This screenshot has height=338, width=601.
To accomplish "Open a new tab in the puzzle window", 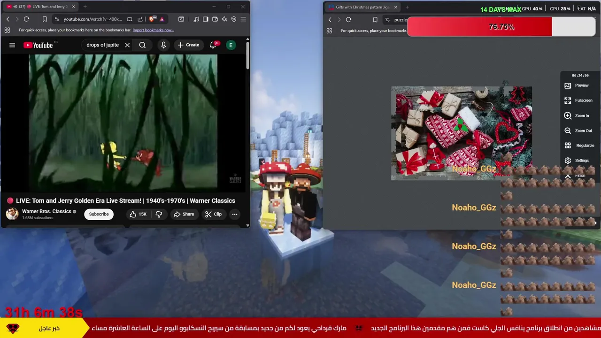I will 407,7.
